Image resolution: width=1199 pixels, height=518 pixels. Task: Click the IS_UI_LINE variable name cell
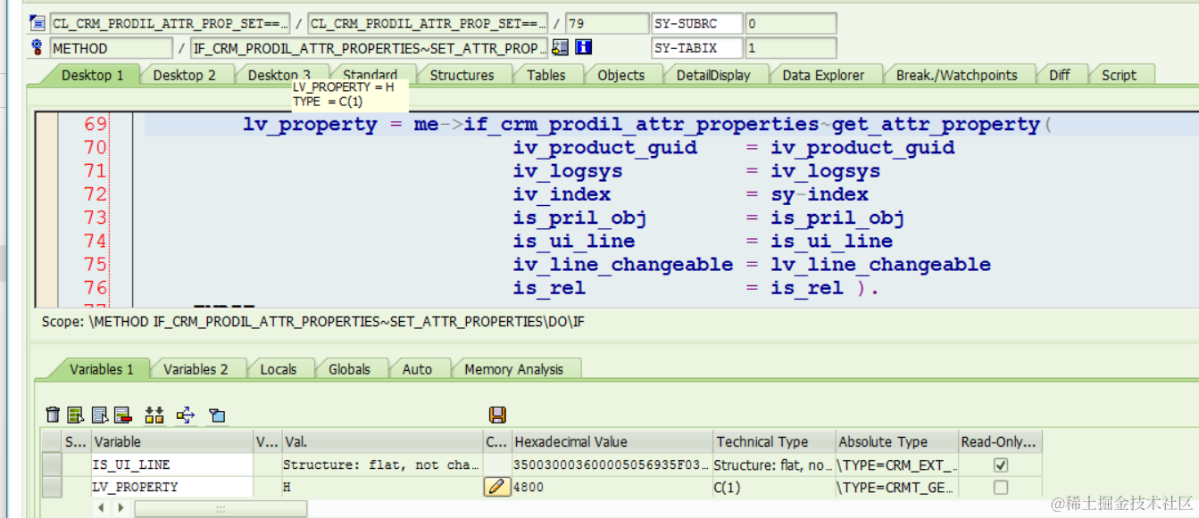click(172, 465)
